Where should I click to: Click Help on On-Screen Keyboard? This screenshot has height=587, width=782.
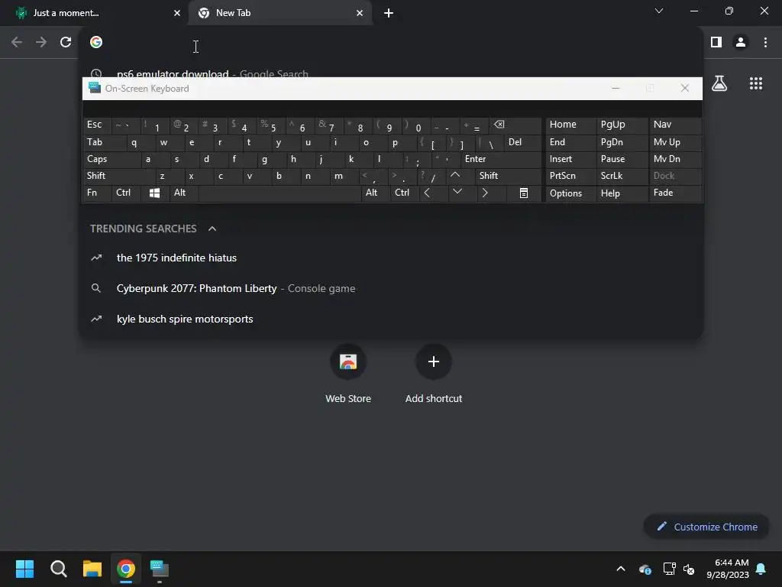pyautogui.click(x=622, y=193)
